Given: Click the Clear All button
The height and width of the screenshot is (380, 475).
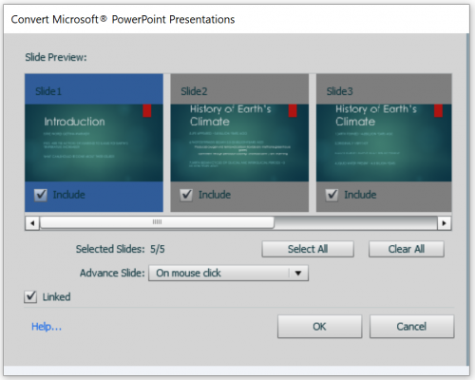Looking at the screenshot, I should tap(407, 249).
